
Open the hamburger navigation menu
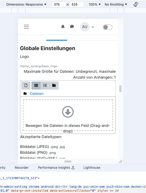(26, 27)
